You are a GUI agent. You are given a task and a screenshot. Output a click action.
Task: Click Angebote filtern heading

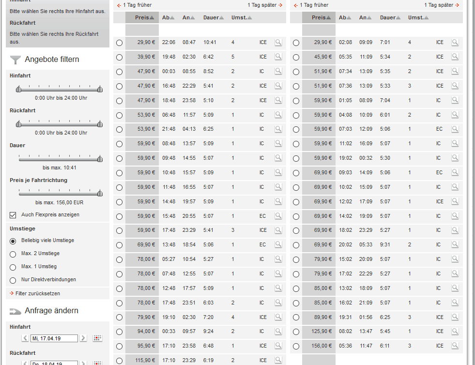[x=52, y=60]
